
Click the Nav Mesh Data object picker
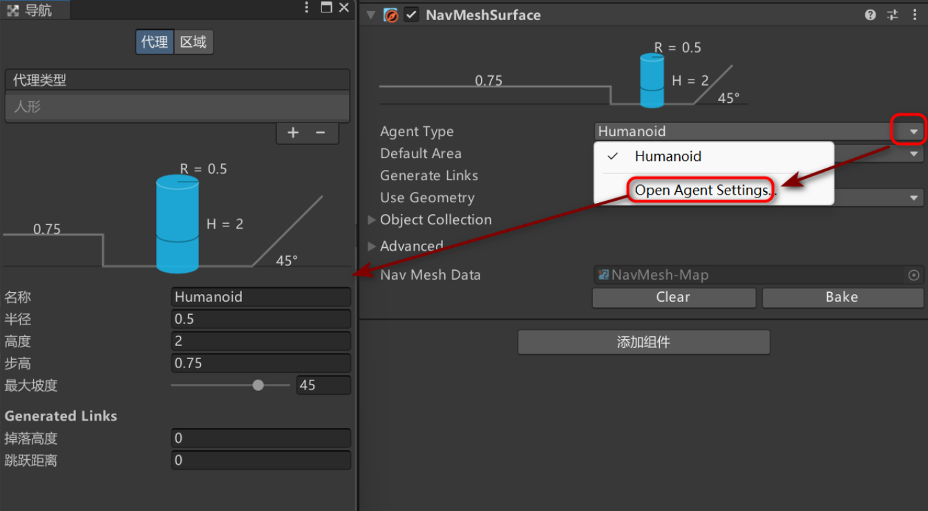tap(913, 275)
